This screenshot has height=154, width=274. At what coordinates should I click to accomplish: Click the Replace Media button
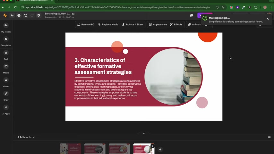pos(108,24)
